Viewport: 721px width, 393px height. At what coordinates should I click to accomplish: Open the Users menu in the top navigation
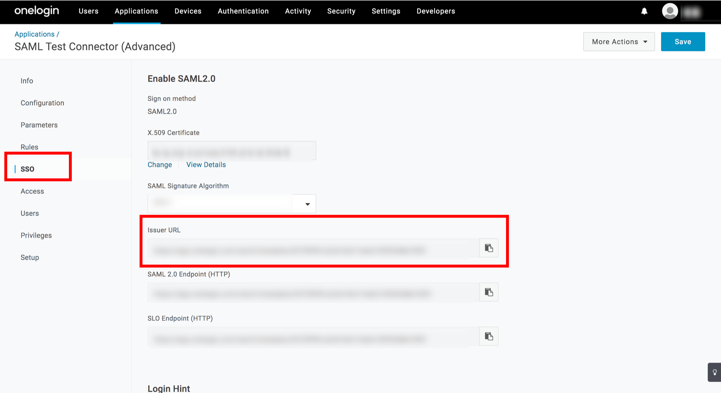pyautogui.click(x=88, y=11)
